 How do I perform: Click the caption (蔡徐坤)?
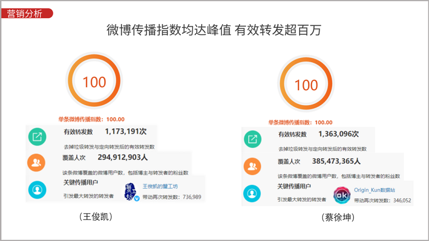[338, 217]
